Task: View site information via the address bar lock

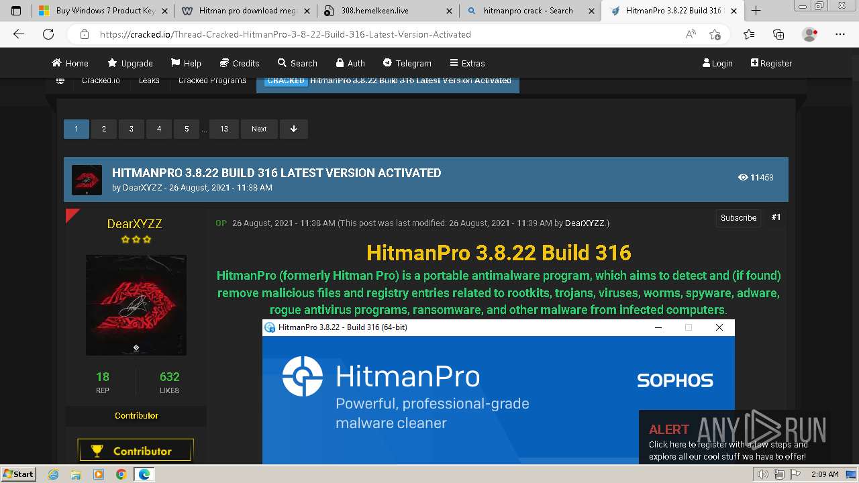Action: tap(85, 34)
